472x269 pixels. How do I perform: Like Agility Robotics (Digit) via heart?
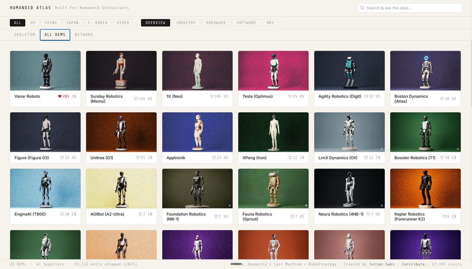pyautogui.click(x=366, y=96)
